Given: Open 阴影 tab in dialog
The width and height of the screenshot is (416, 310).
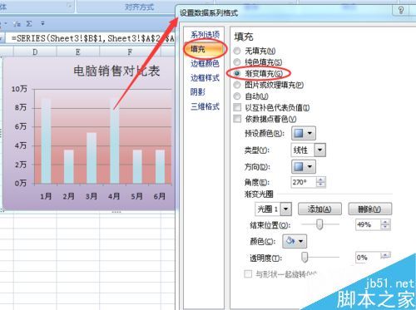Looking at the screenshot, I should pos(198,92).
